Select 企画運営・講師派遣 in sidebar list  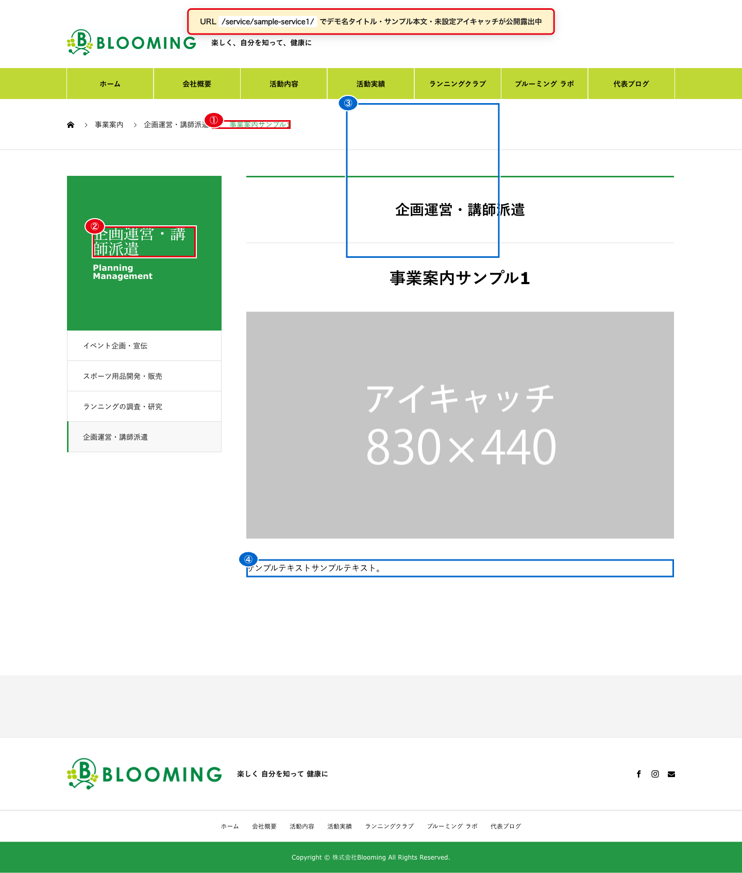[144, 437]
